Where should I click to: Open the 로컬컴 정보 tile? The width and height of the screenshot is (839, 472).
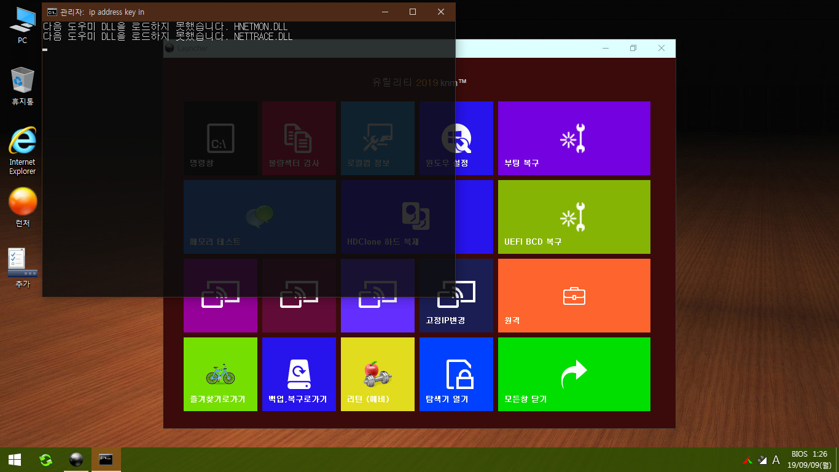[x=378, y=138]
